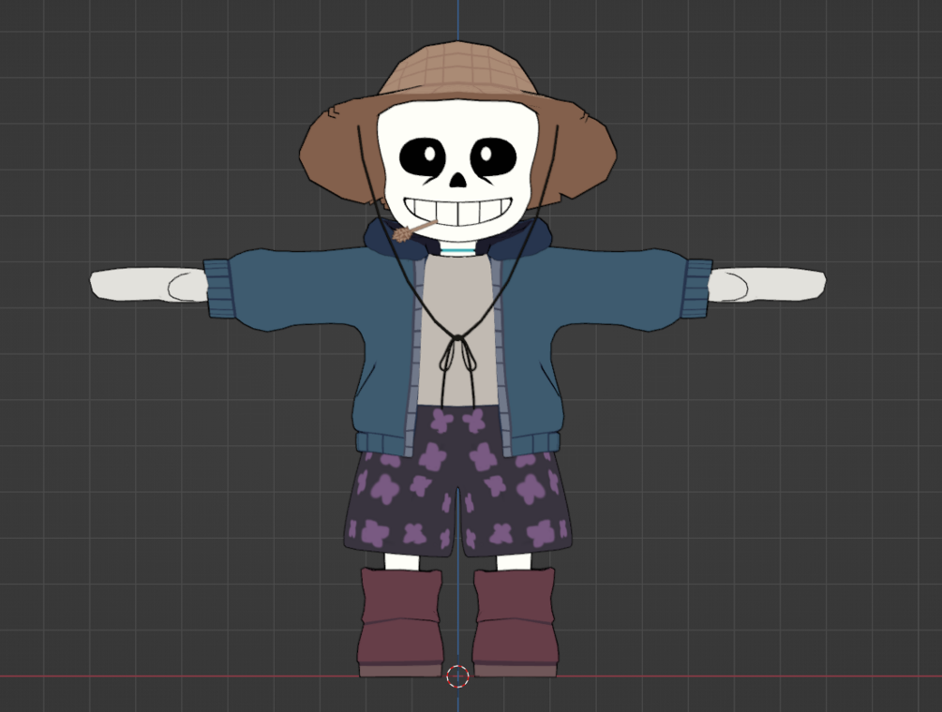The height and width of the screenshot is (712, 942).
Task: Select the straw hat crown mesh
Action: (x=457, y=69)
